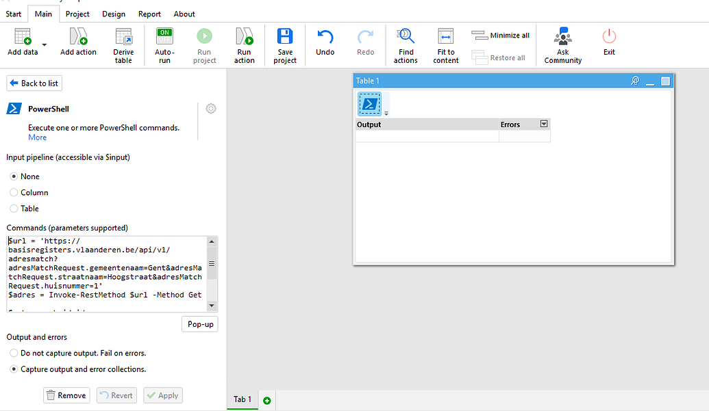Add a new tab with the plus icon
The width and height of the screenshot is (709, 411).
(266, 401)
